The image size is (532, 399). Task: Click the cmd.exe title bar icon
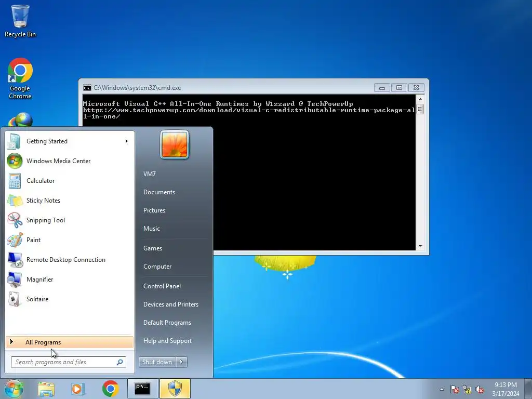[x=87, y=88]
